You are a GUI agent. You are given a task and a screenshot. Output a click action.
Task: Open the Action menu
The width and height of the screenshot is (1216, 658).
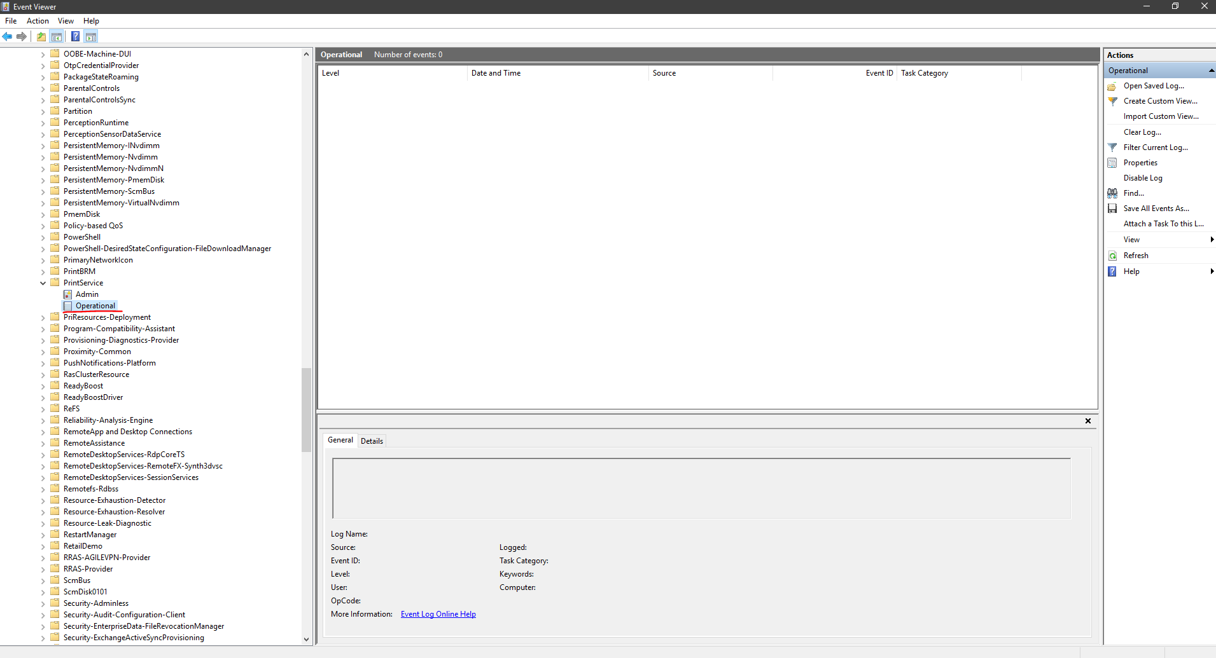point(38,21)
